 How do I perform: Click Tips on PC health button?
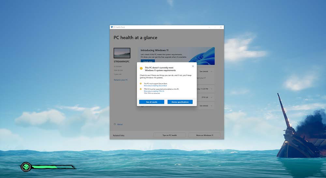170,135
